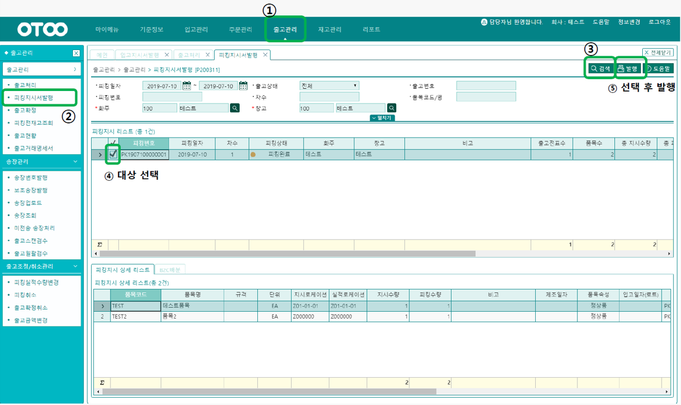681x405 pixels.
Task: Open the 화주 lookup magnifier icon
Action: pos(235,108)
